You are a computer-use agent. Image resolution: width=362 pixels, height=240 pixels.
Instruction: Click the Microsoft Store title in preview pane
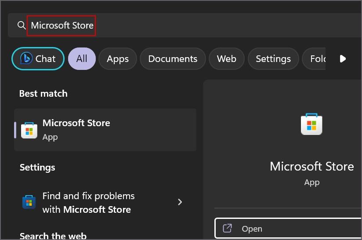(x=311, y=166)
